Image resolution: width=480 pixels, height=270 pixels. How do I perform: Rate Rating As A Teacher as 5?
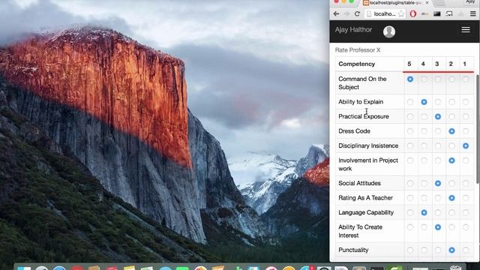coord(410,198)
